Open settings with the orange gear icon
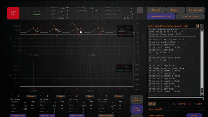208x117 pixels. 197,26
